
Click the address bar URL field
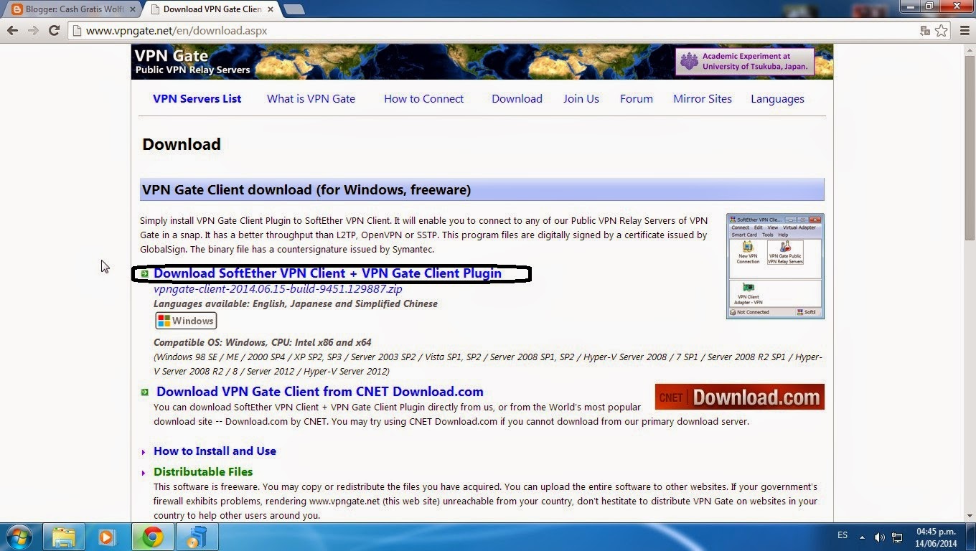[x=495, y=31]
